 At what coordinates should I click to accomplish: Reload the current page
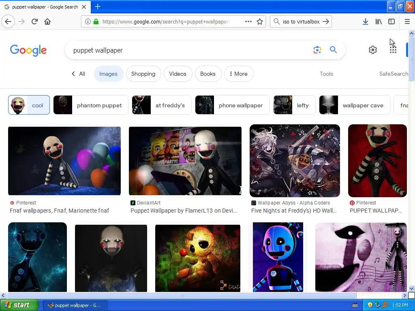[x=34, y=21]
